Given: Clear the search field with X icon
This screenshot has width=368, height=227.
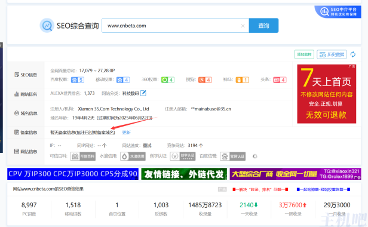Looking at the screenshot, I should click(243, 26).
